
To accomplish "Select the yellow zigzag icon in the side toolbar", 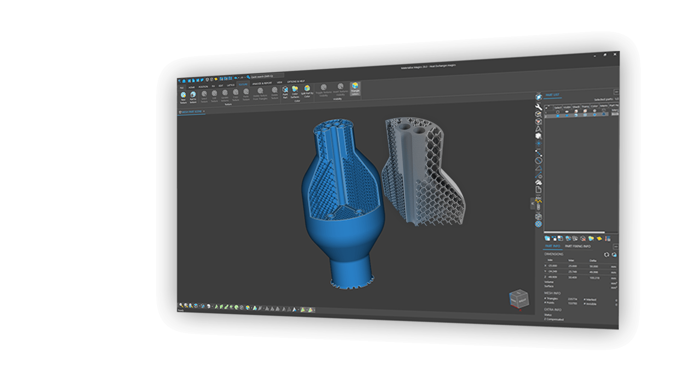I will click(x=538, y=201).
